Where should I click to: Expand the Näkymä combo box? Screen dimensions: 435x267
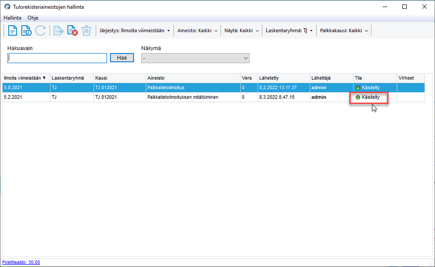195,58
